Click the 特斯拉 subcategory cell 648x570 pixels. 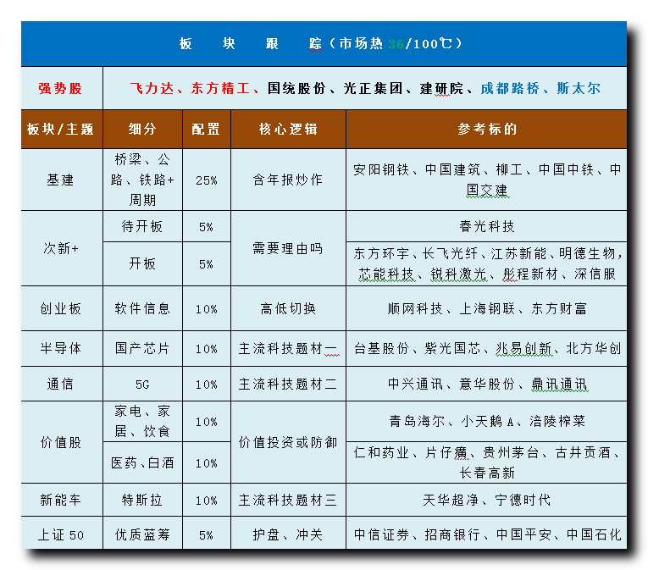142,501
